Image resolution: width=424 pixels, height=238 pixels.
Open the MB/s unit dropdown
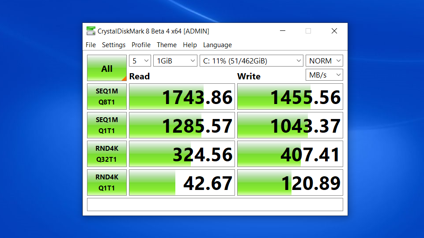(324, 75)
